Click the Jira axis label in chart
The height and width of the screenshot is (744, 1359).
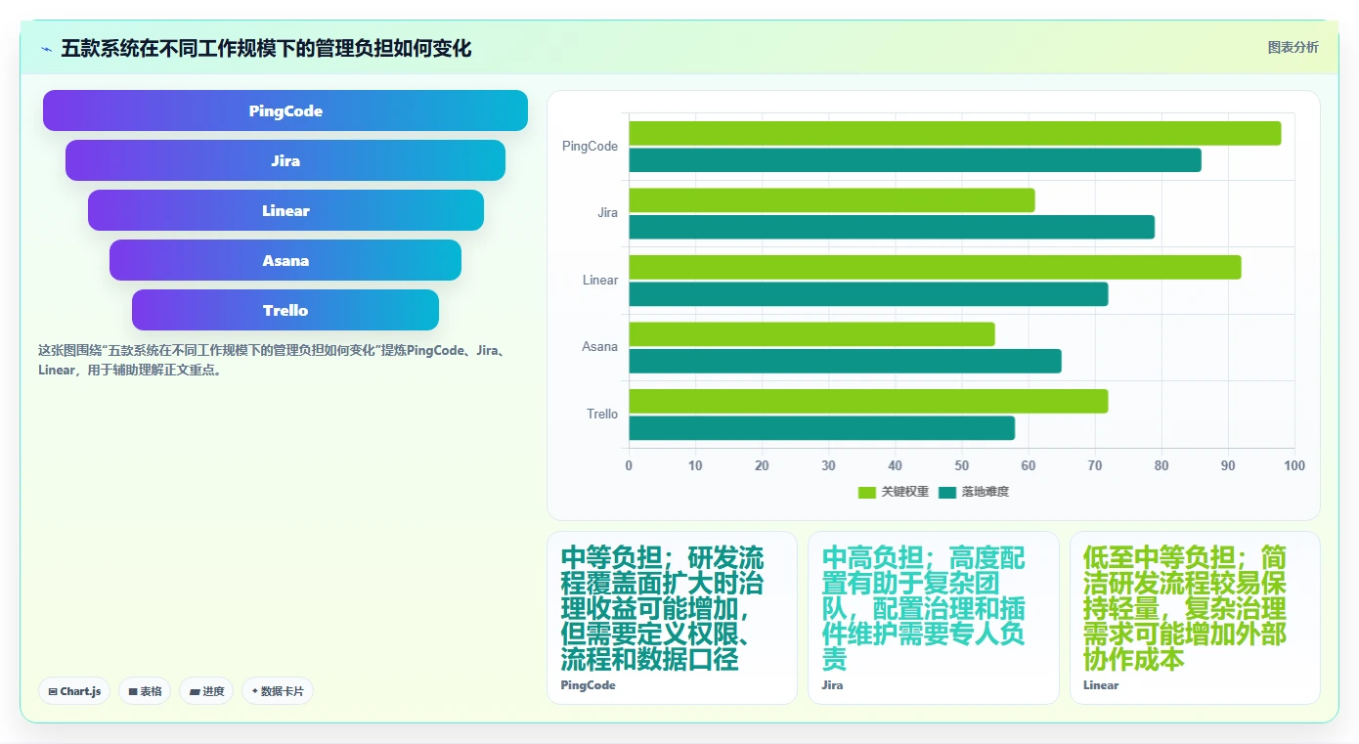(607, 213)
